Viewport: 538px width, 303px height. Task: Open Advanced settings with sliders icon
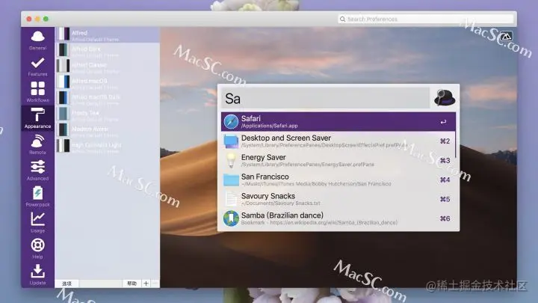[x=37, y=171]
